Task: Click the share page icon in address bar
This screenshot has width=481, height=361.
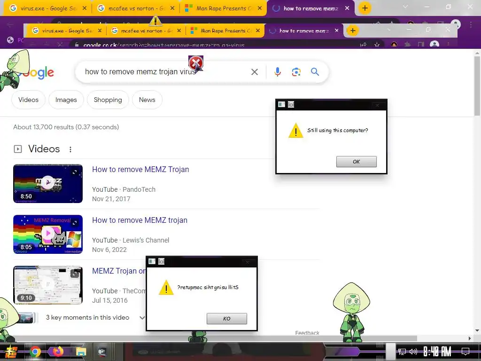Action: [363, 45]
